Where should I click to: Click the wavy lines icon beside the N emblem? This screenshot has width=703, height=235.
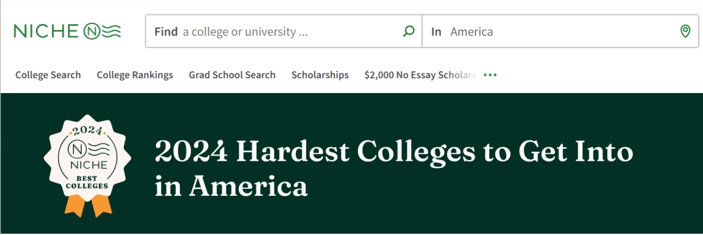pos(112,31)
